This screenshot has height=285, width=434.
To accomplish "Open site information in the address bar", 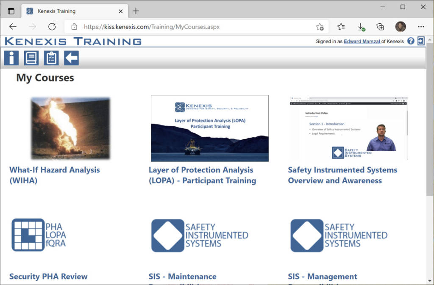I will tap(74, 26).
